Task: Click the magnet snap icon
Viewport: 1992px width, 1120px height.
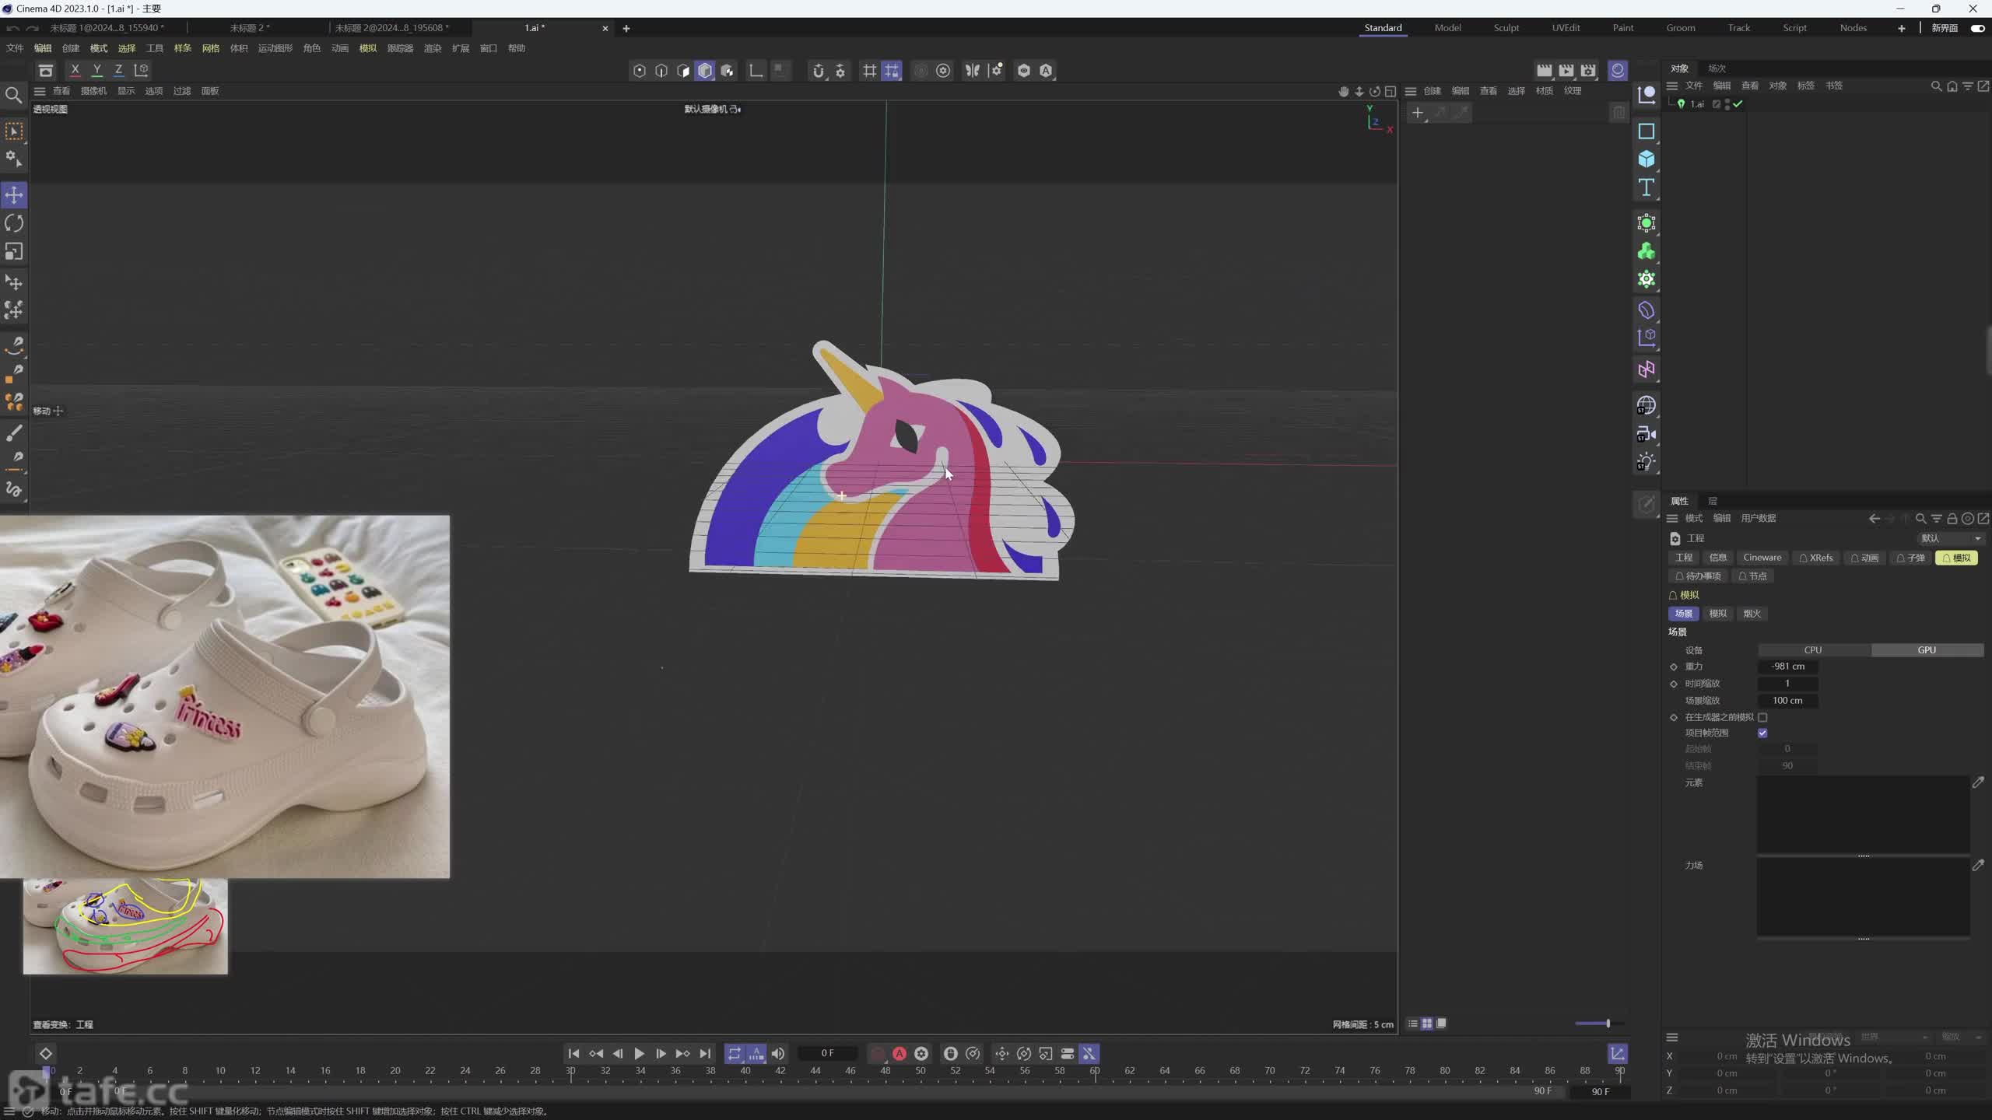Action: 818,71
